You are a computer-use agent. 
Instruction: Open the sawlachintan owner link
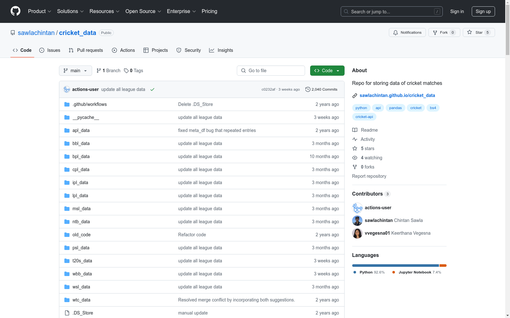(x=36, y=33)
